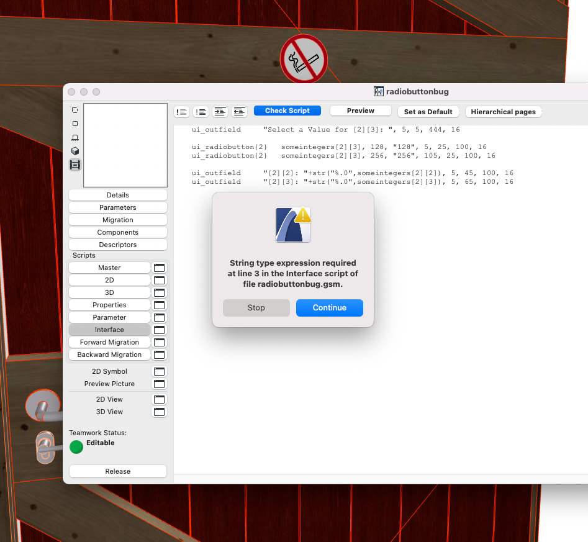Switch to the 2D script
The image size is (588, 542).
109,280
